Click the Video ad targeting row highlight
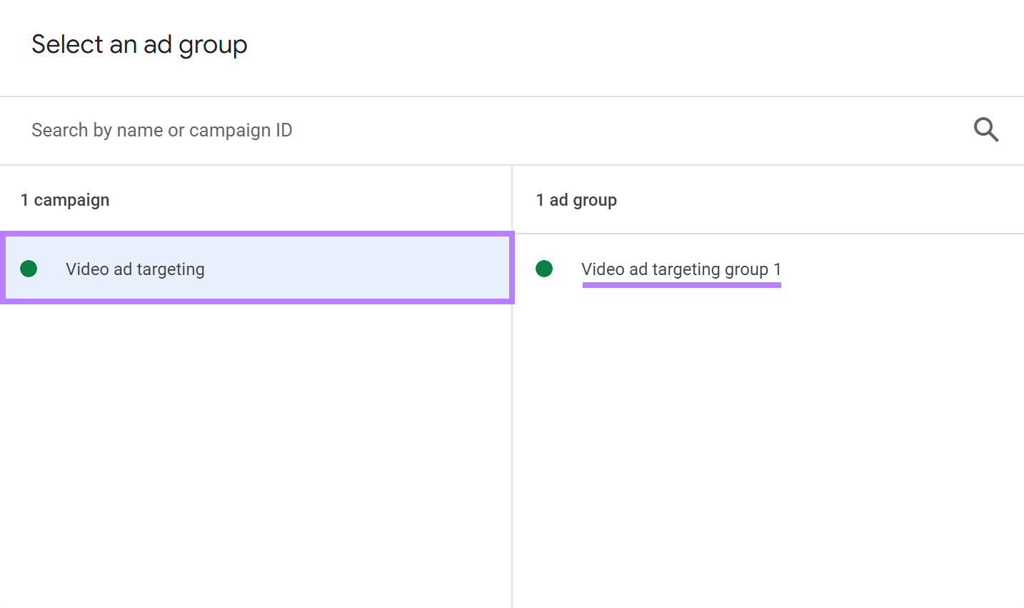 click(257, 269)
